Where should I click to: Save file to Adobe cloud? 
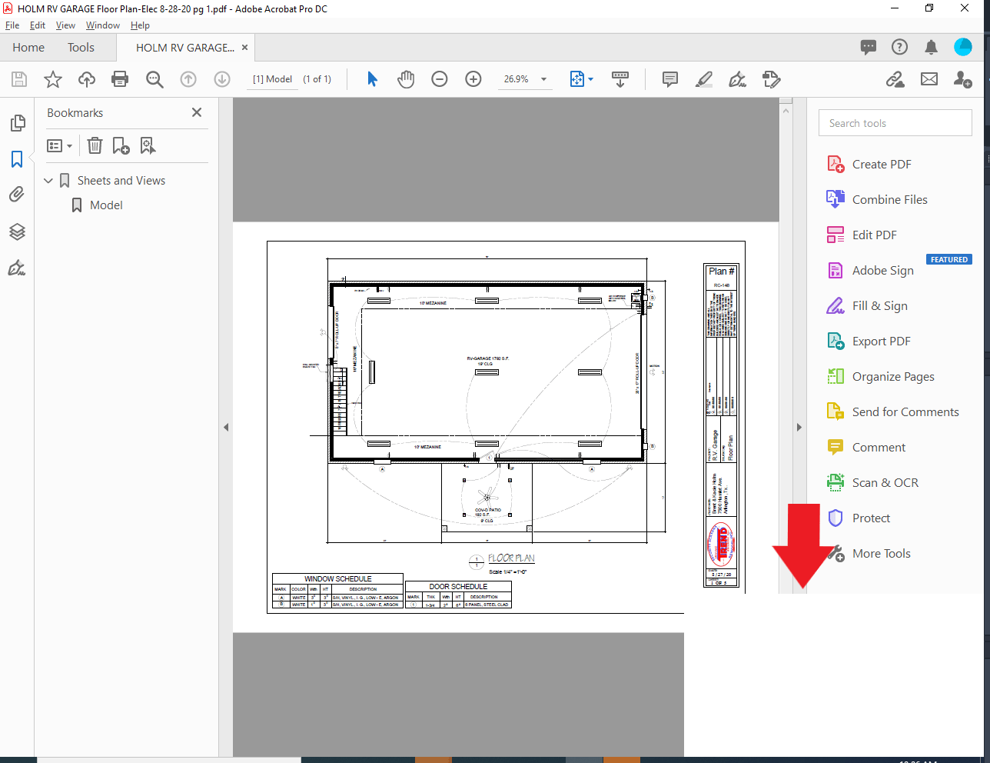pyautogui.click(x=86, y=79)
